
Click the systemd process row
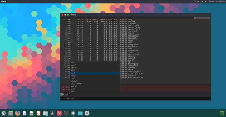tap(100, 22)
